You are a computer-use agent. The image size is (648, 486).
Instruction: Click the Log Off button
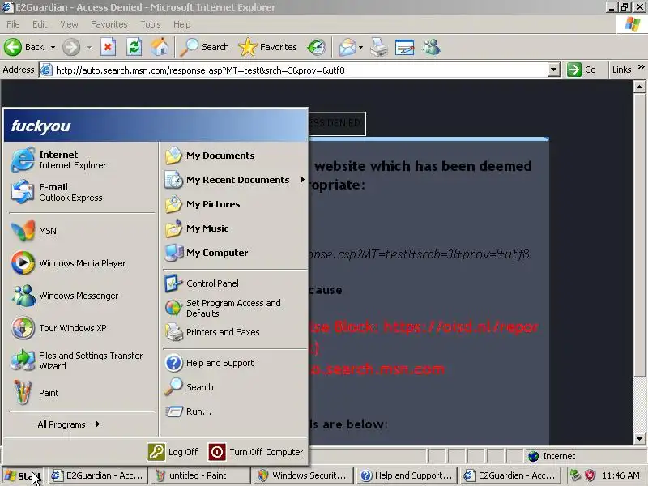tap(173, 452)
